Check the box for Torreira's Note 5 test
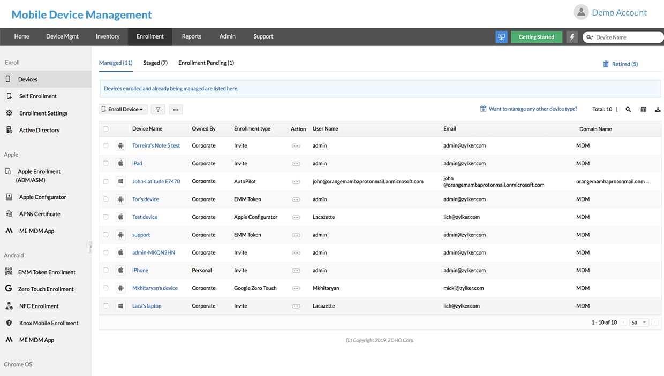 pyautogui.click(x=105, y=145)
